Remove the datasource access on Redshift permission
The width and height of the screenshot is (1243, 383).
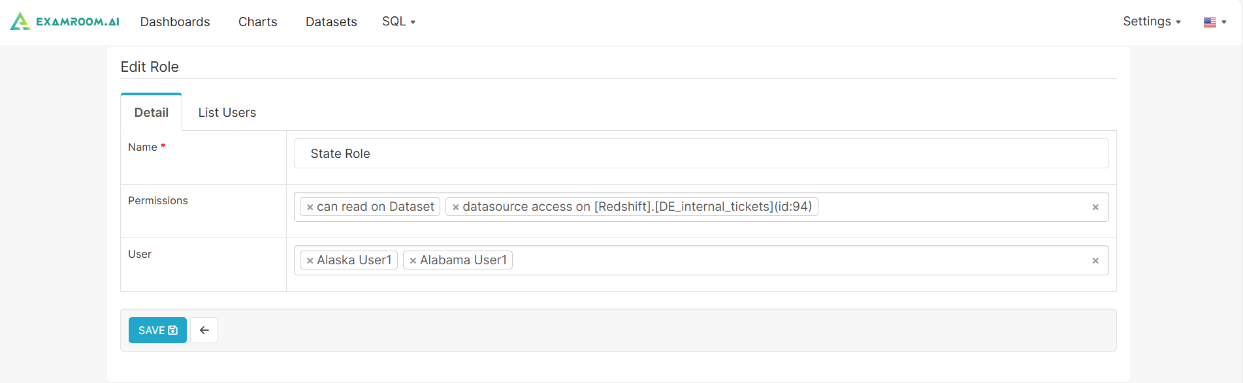[x=456, y=207]
